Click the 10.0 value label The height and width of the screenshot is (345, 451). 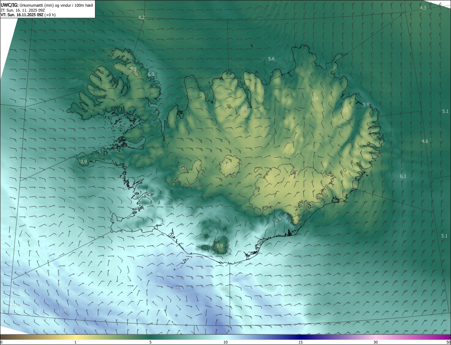tap(16, 304)
